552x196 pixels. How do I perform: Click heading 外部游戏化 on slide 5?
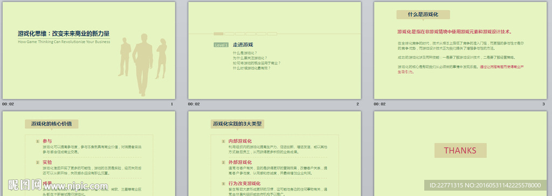240,162
